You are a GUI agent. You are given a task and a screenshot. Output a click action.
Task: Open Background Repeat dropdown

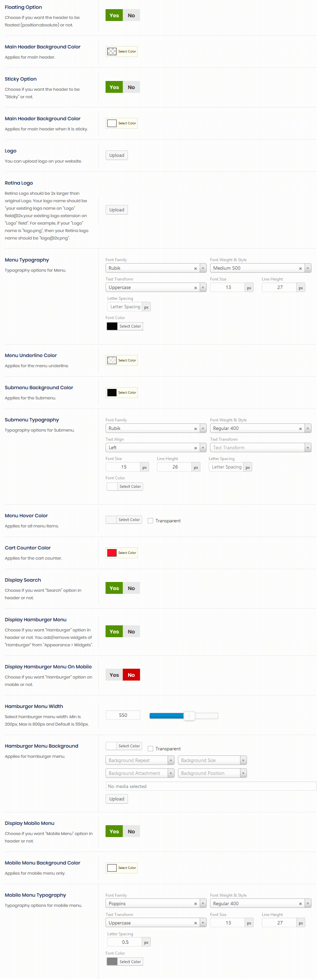140,760
